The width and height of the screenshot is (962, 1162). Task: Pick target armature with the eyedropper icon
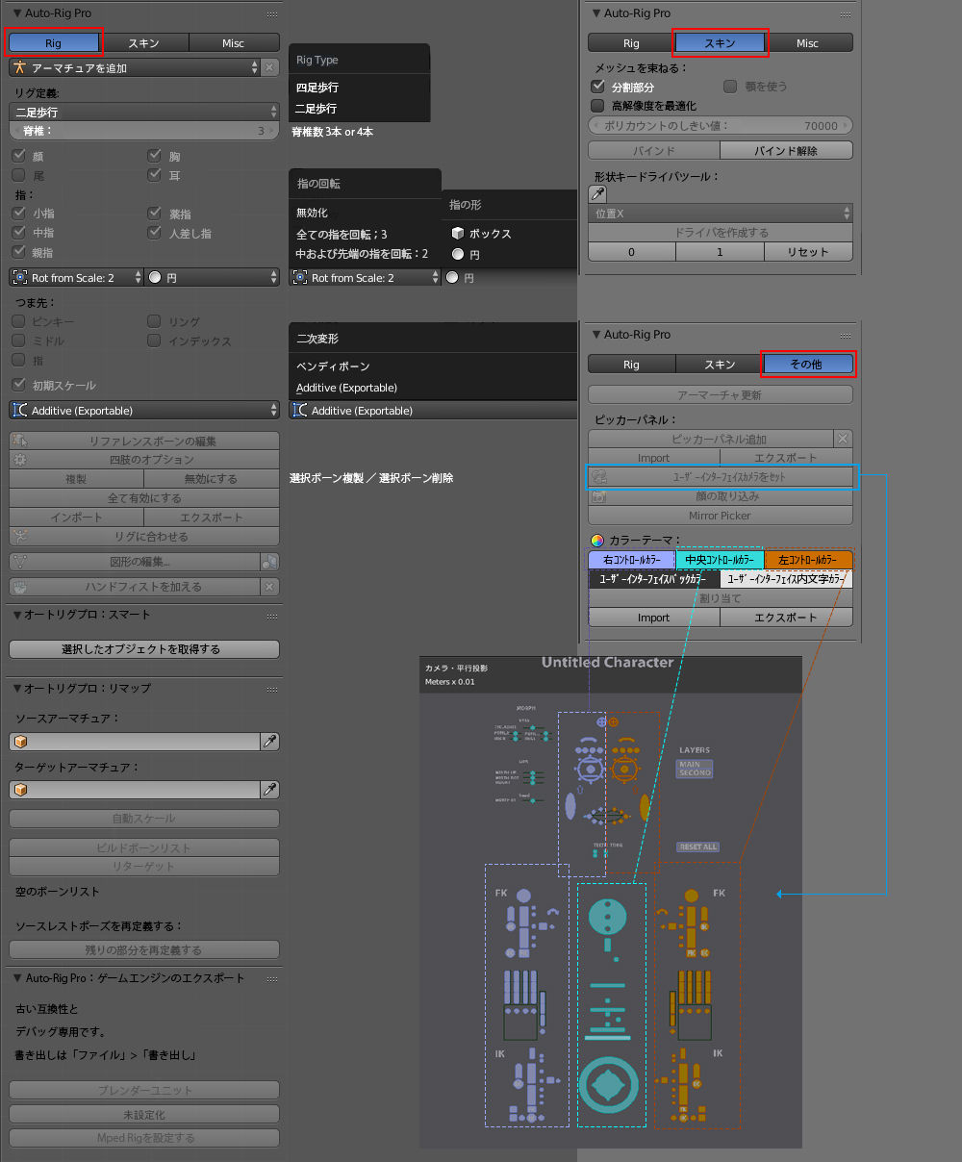click(270, 790)
